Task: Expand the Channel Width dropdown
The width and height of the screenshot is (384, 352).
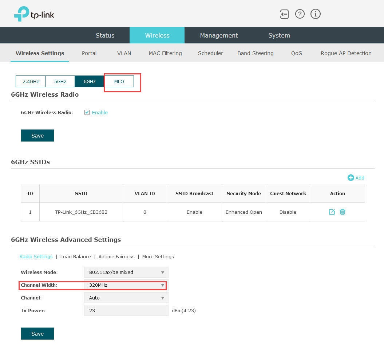Action: 126,285
